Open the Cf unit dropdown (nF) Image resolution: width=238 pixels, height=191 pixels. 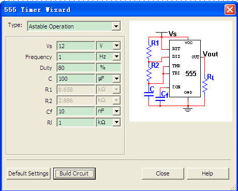pyautogui.click(x=116, y=111)
